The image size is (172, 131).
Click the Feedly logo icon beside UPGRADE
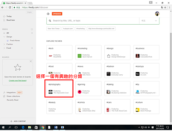pyautogui.click(x=48, y=14)
